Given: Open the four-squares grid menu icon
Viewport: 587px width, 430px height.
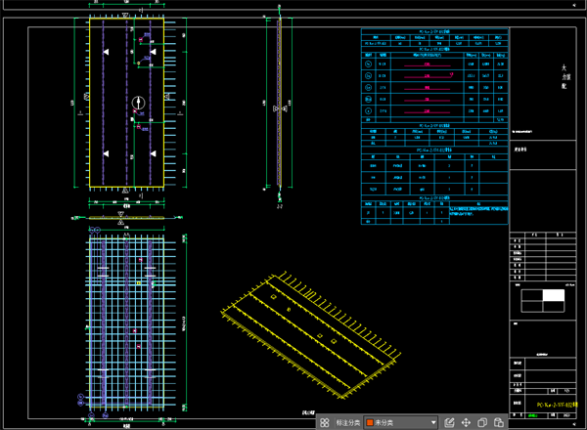Looking at the screenshot, I should 324,422.
